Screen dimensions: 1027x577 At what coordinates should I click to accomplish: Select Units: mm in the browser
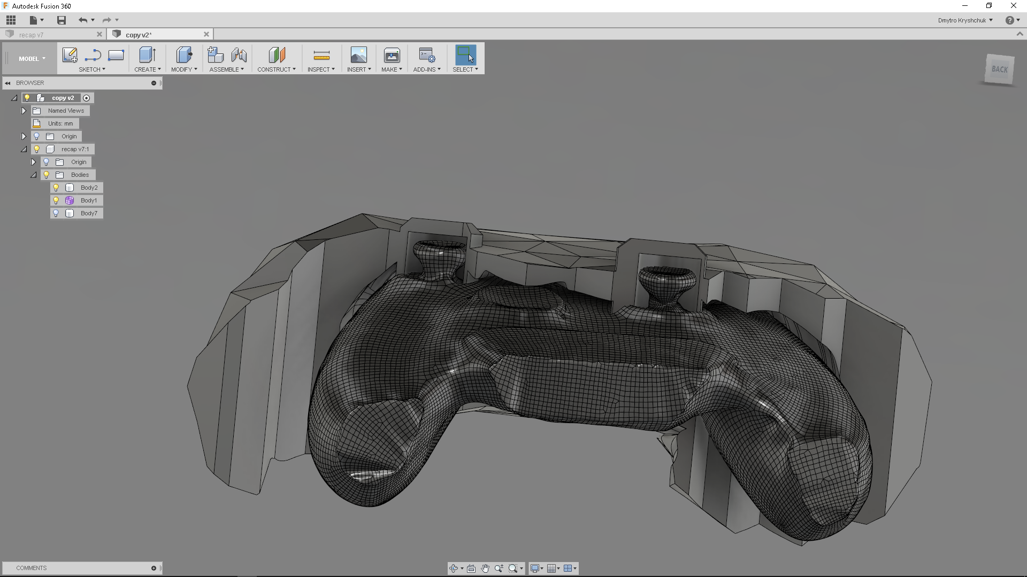(x=60, y=123)
